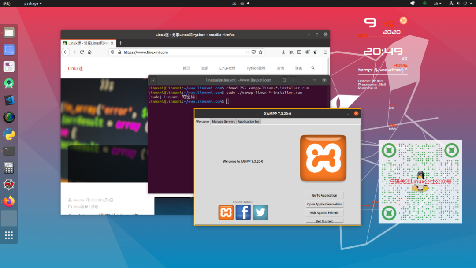Click small XAMPP follow icon
476x268 pixels.
226,212
